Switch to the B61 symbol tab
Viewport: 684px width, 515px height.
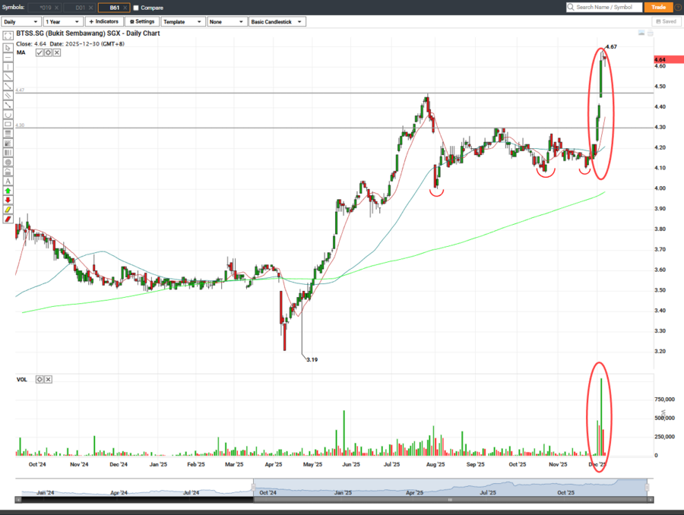click(x=114, y=8)
